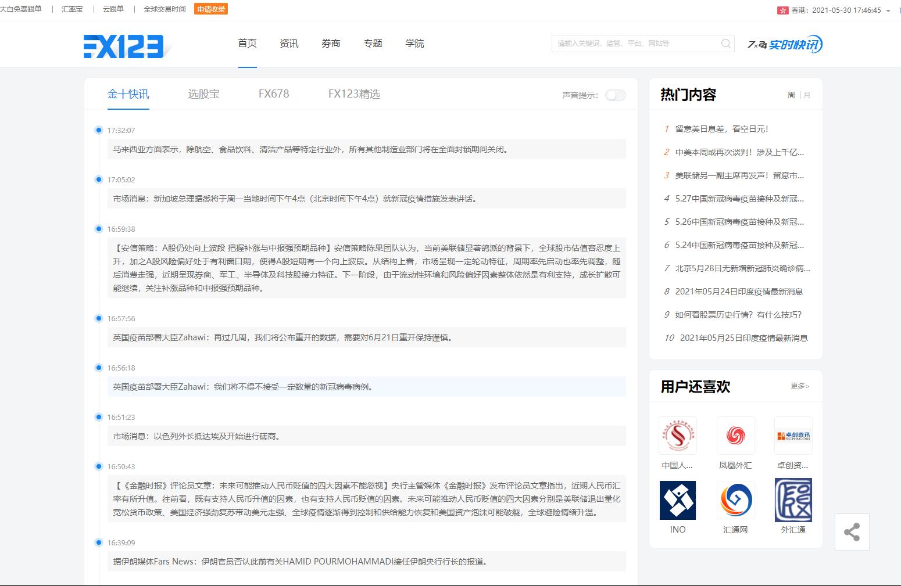Open the 外汇通 site icon
This screenshot has height=586, width=901.
[793, 500]
